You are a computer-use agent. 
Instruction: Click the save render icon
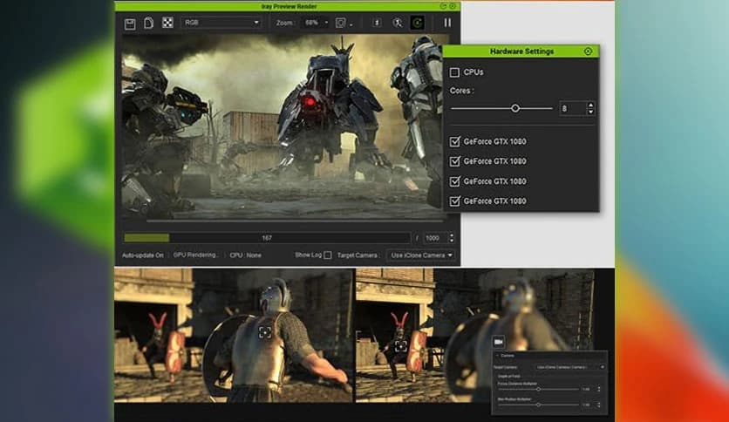click(x=130, y=24)
